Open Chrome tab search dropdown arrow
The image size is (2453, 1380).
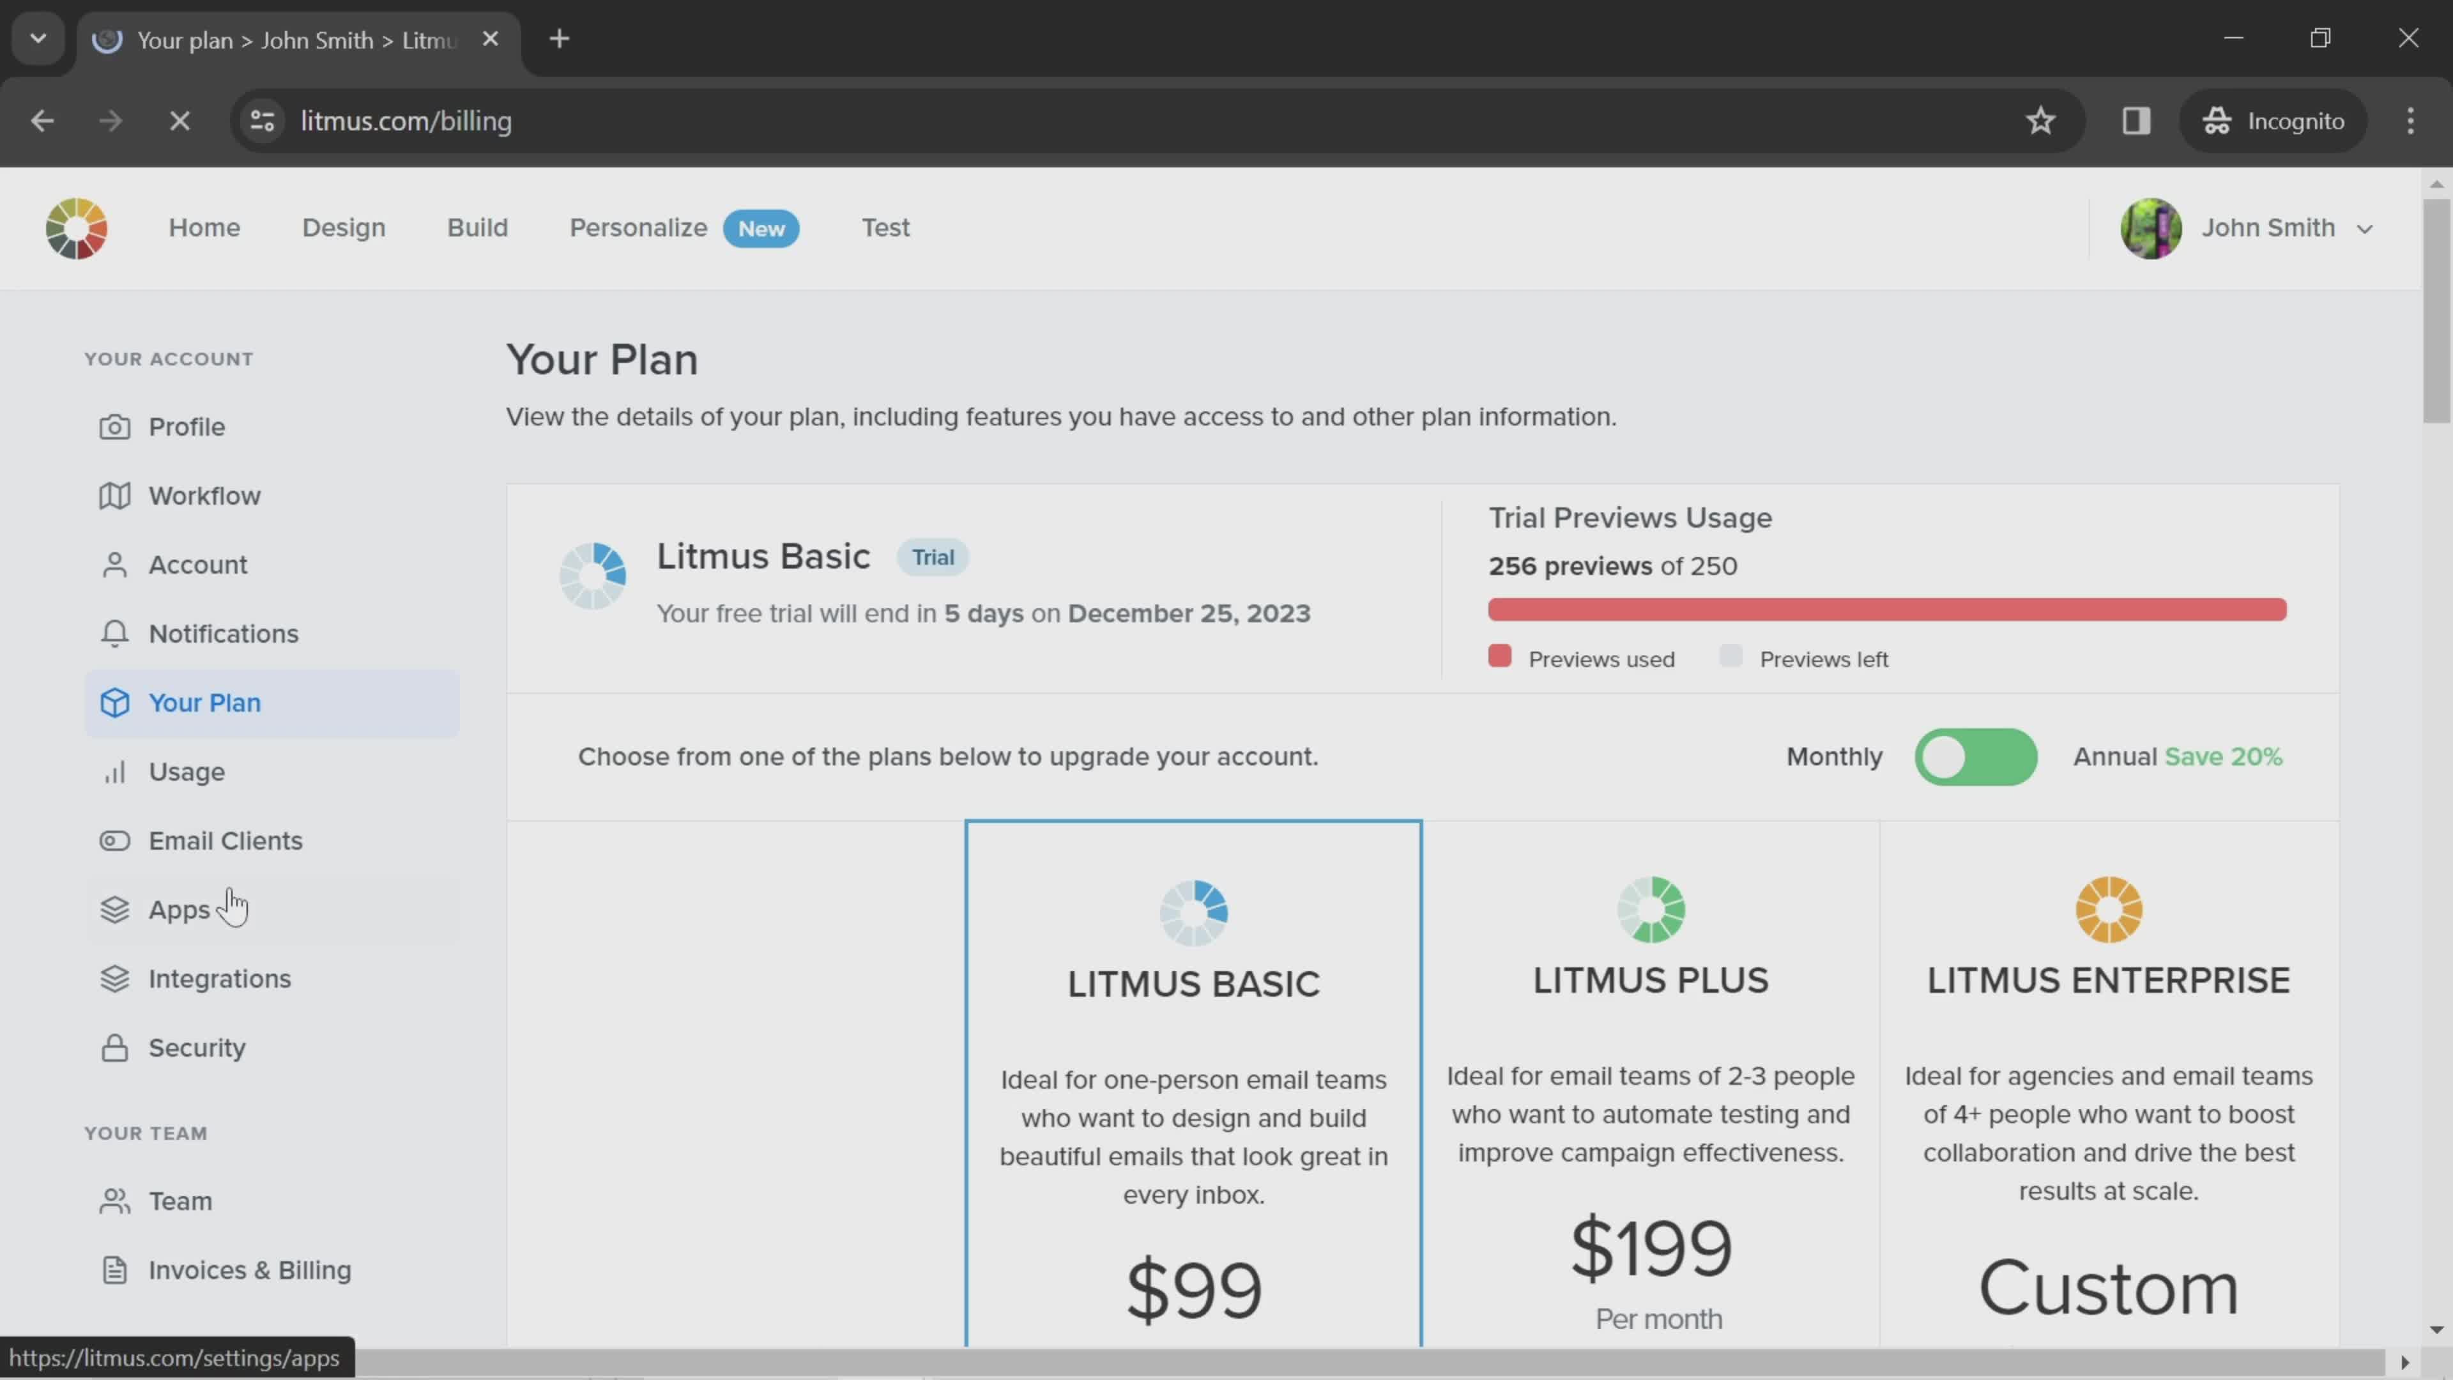tap(38, 39)
